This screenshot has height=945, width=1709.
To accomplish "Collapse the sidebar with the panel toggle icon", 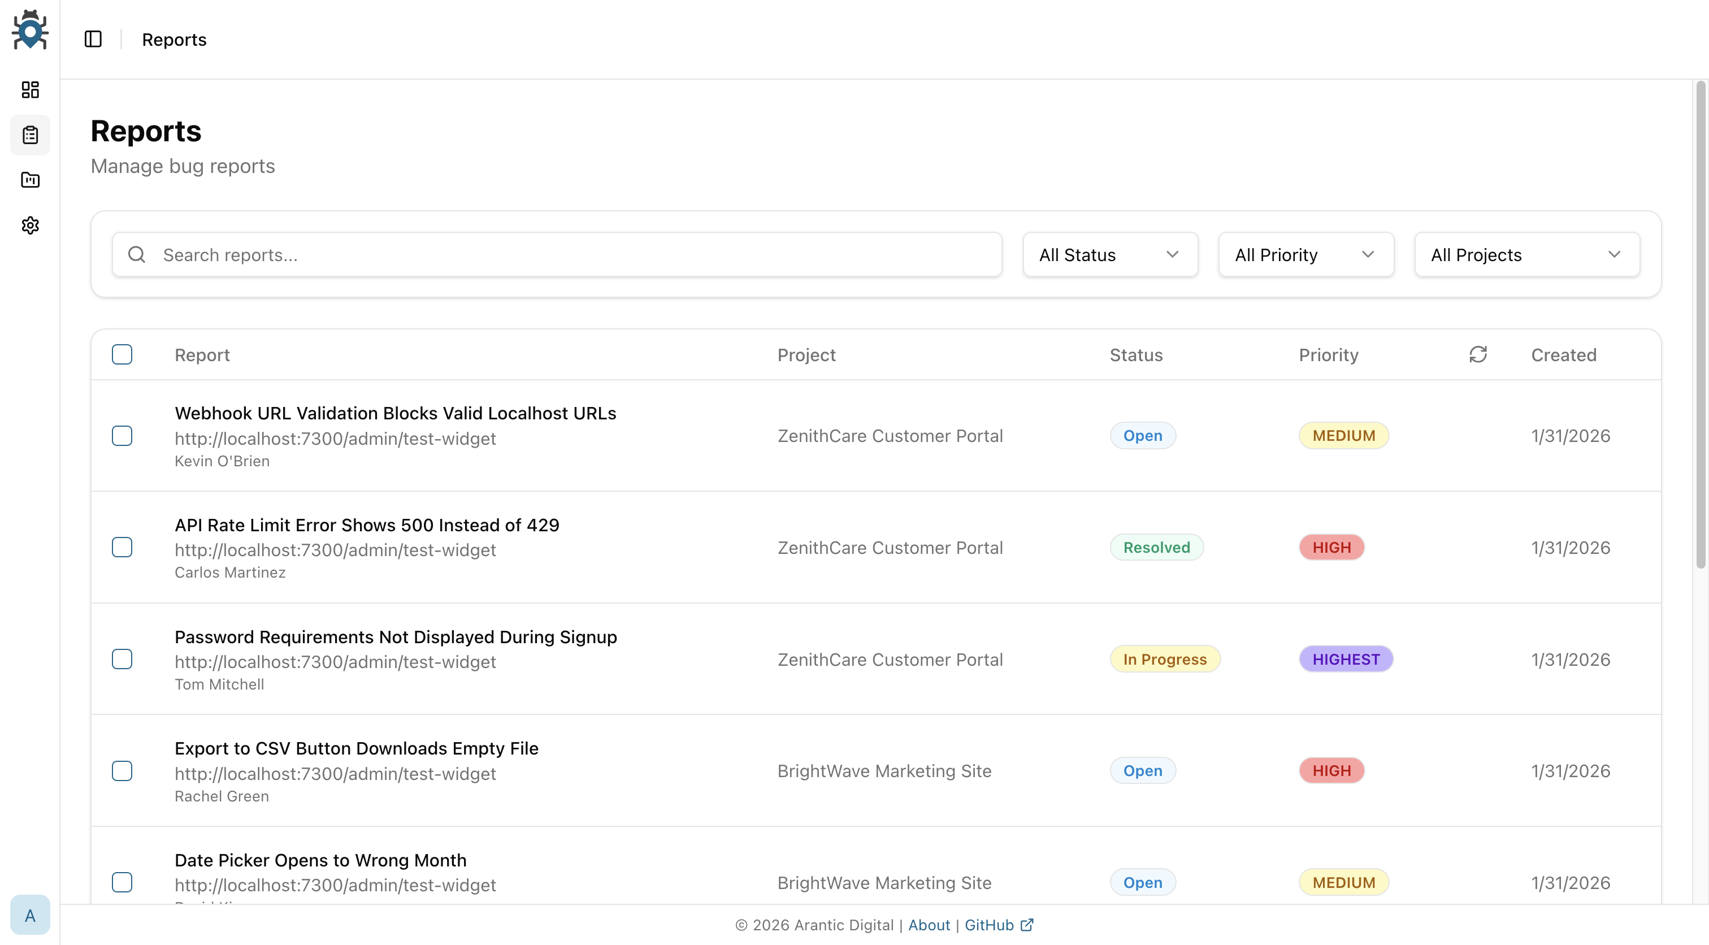I will 93,39.
